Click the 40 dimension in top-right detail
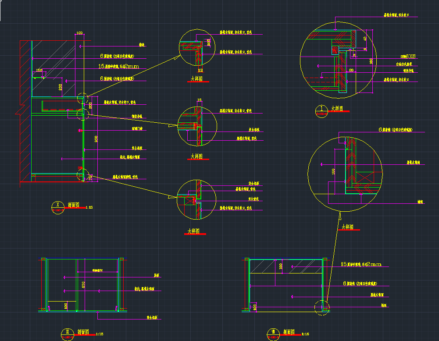The height and width of the screenshot is (341, 439). click(365, 39)
